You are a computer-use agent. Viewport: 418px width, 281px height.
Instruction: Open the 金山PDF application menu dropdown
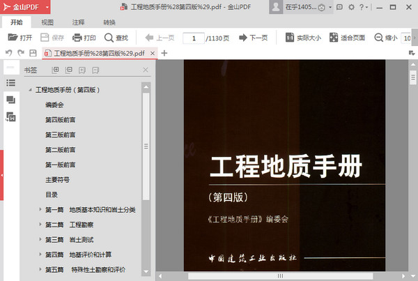coord(46,8)
